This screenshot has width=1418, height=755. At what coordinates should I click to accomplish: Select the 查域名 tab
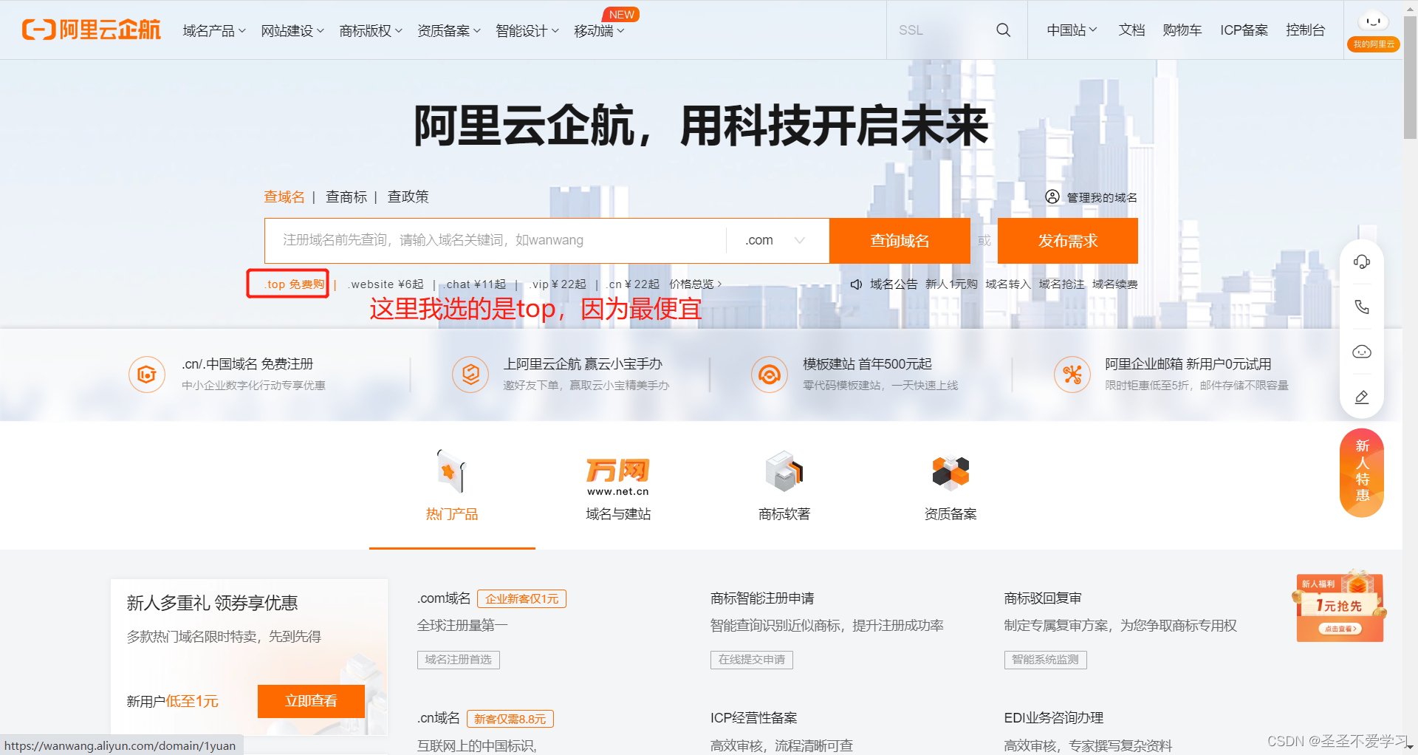[x=284, y=197]
